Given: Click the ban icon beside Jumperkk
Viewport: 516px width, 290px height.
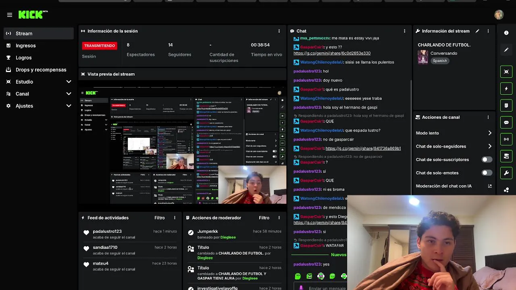Looking at the screenshot, I should click(x=191, y=232).
